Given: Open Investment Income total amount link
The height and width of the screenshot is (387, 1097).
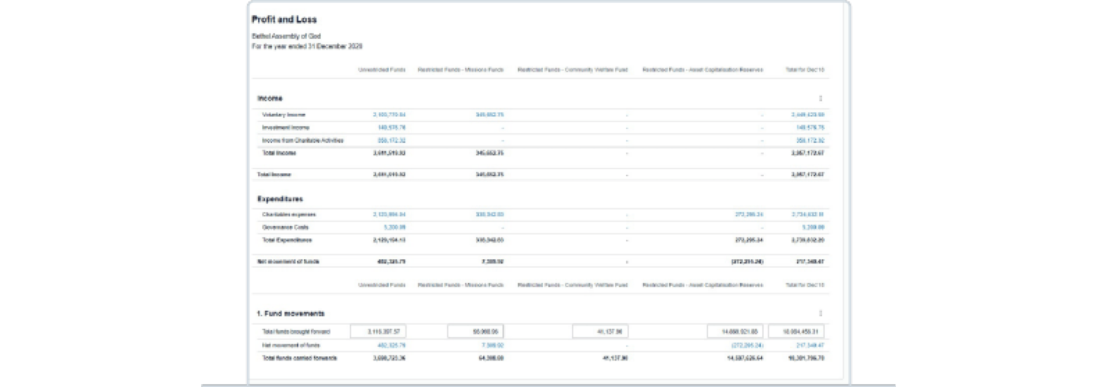Looking at the screenshot, I should (810, 127).
